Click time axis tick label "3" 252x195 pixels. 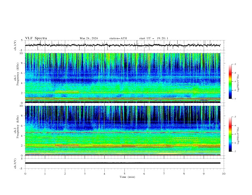coord(85,174)
